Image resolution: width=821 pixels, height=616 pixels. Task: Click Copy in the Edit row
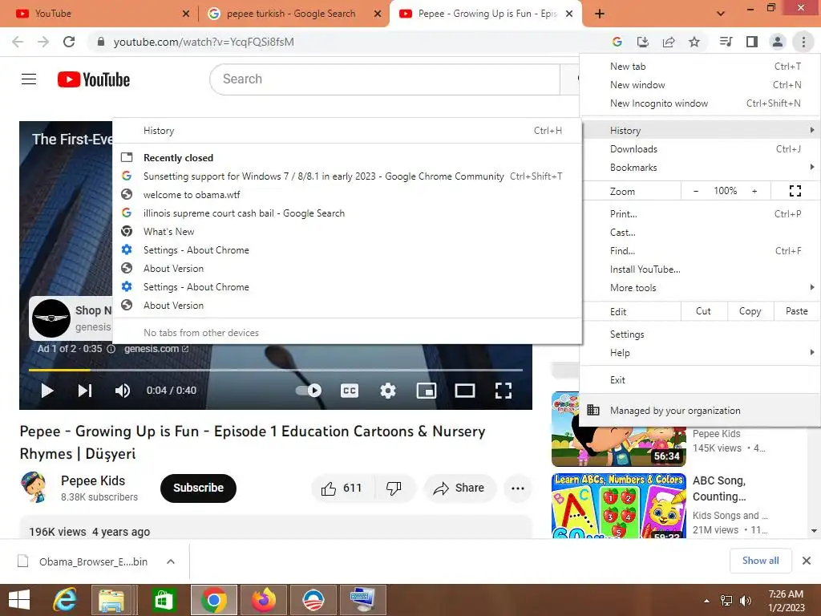point(750,311)
